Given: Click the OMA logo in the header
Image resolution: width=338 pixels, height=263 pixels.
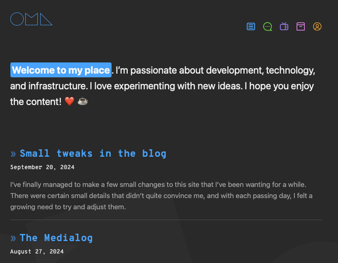Looking at the screenshot, I should point(32,19).
